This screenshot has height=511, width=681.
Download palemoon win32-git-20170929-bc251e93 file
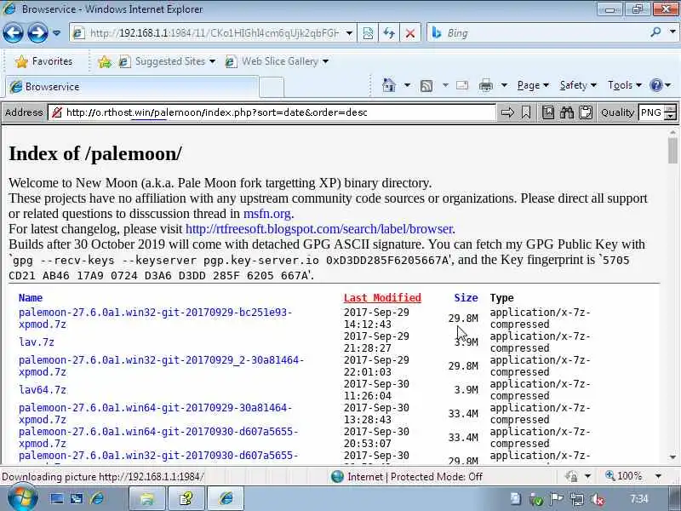coord(156,318)
